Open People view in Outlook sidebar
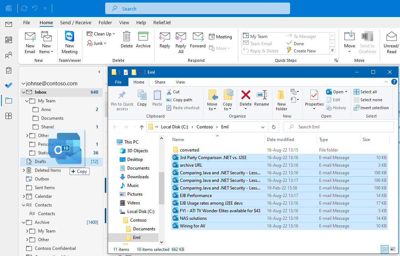 coord(9,55)
